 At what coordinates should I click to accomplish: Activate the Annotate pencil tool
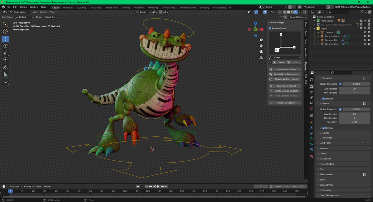click(x=6, y=68)
